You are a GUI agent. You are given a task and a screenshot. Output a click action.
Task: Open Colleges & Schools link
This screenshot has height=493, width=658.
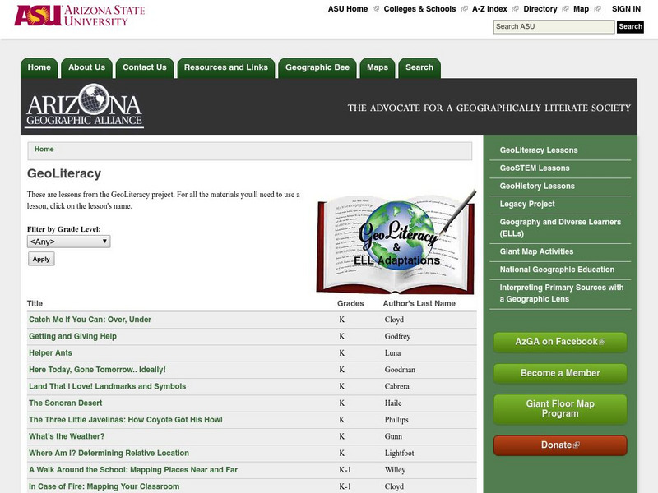pos(419,9)
